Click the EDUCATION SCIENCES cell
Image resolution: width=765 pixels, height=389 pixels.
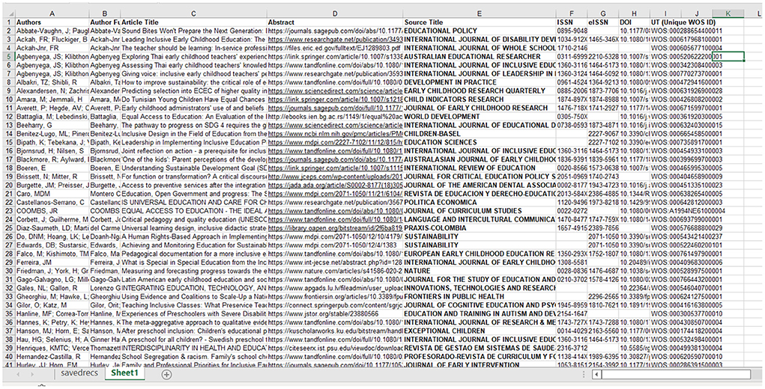tap(480, 142)
